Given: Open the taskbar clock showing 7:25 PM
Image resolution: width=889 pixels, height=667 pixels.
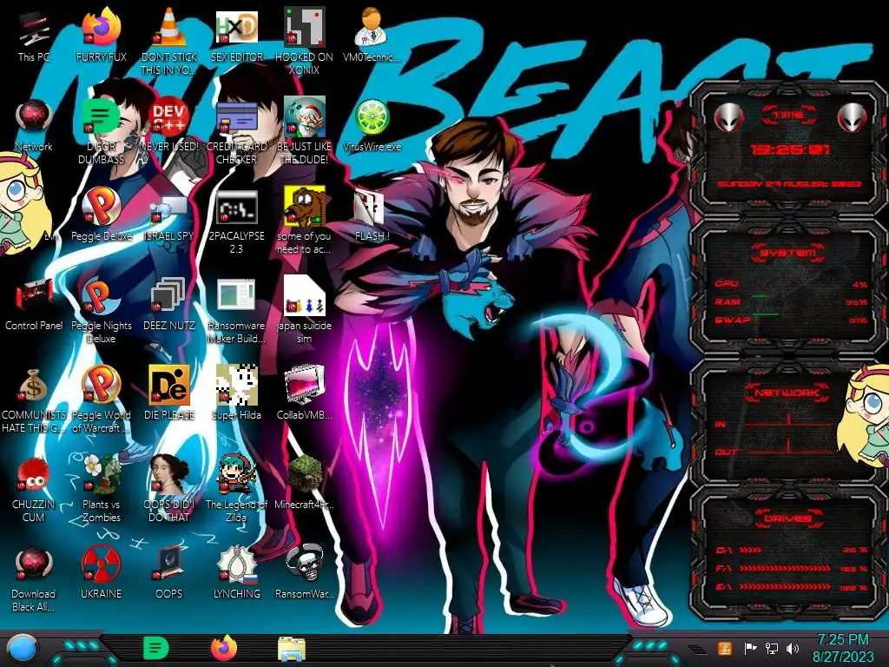Looking at the screenshot, I should pyautogui.click(x=843, y=648).
